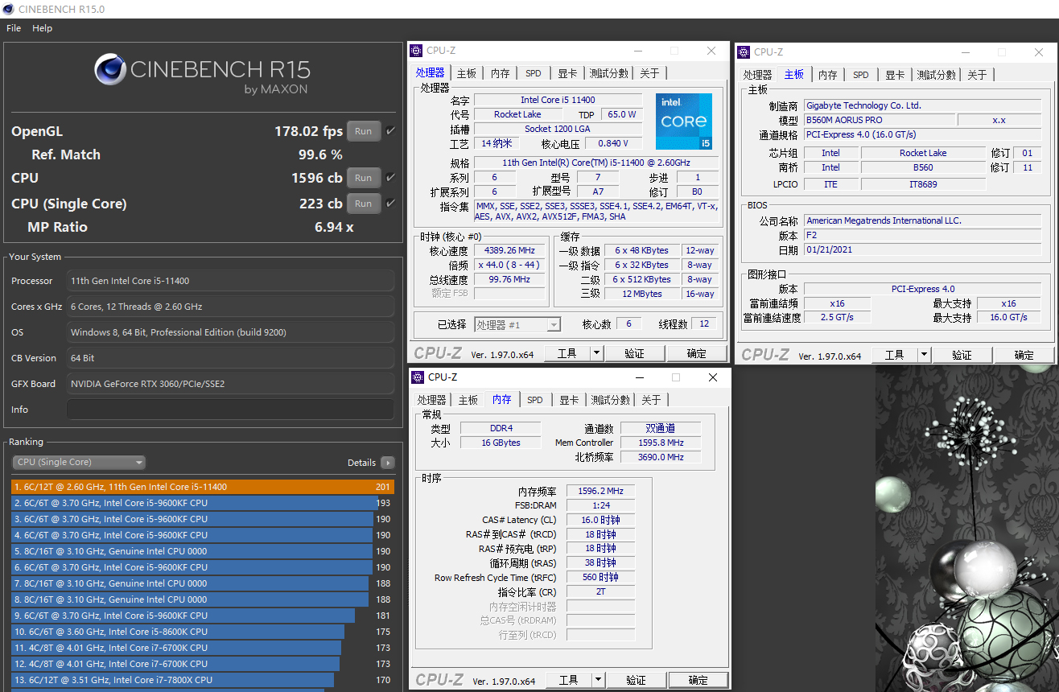Select the i5-11400 orange ranking bar
1059x692 pixels.
point(193,487)
